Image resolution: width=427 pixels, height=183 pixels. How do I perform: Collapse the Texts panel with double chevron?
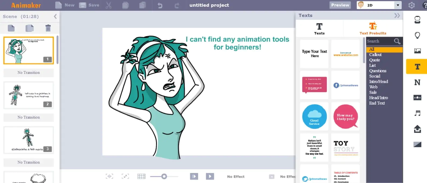pos(397,16)
